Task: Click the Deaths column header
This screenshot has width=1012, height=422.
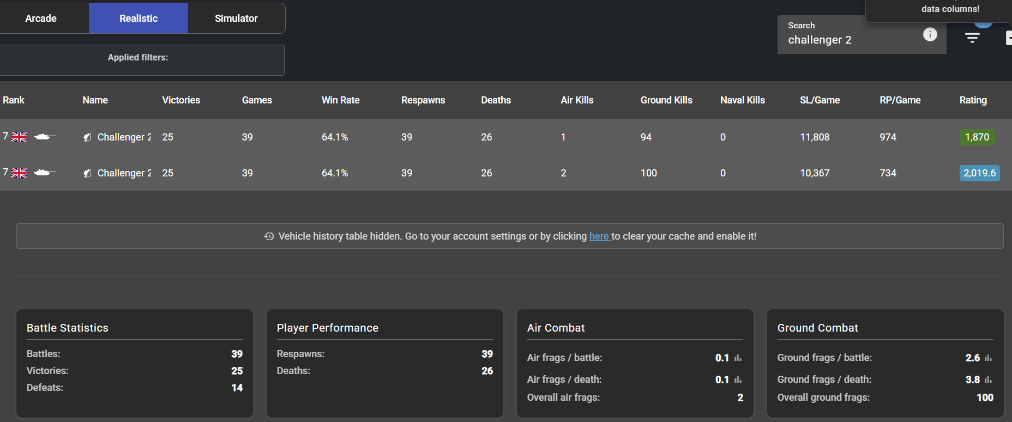Action: 496,100
